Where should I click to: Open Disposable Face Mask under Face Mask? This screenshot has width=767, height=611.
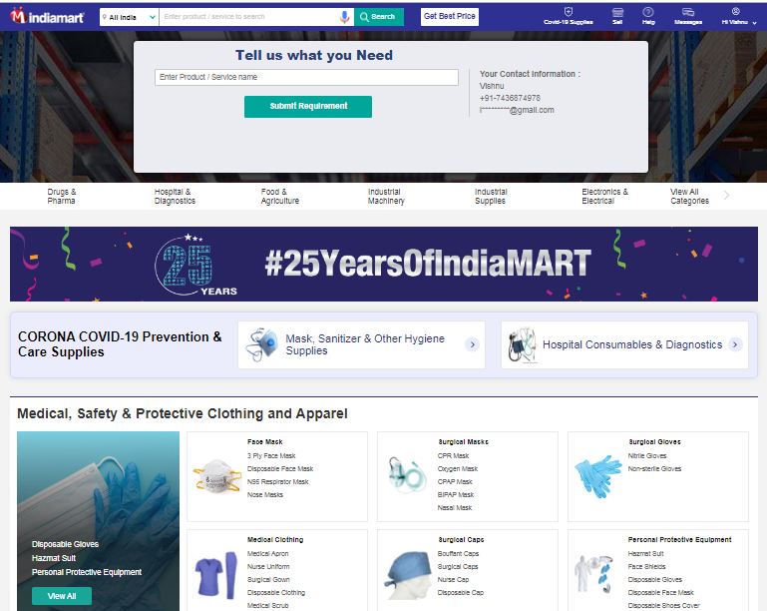pyautogui.click(x=280, y=469)
